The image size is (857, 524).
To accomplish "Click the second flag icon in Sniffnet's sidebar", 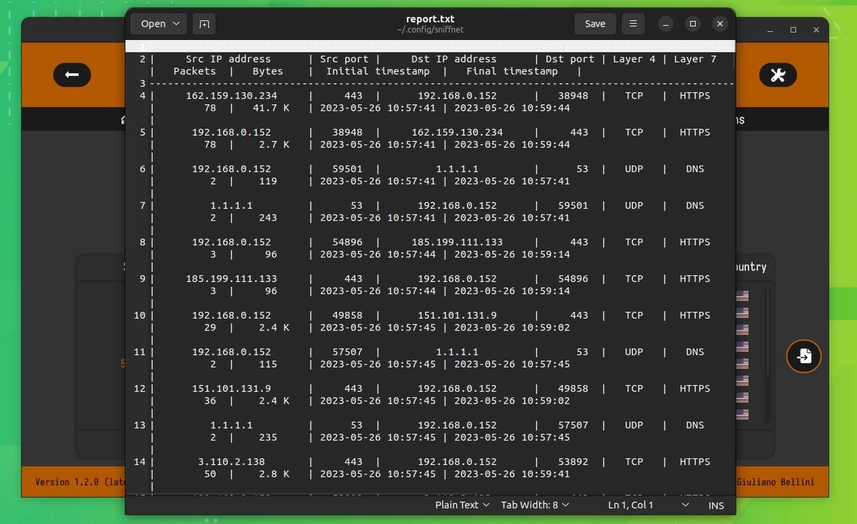I will [742, 312].
